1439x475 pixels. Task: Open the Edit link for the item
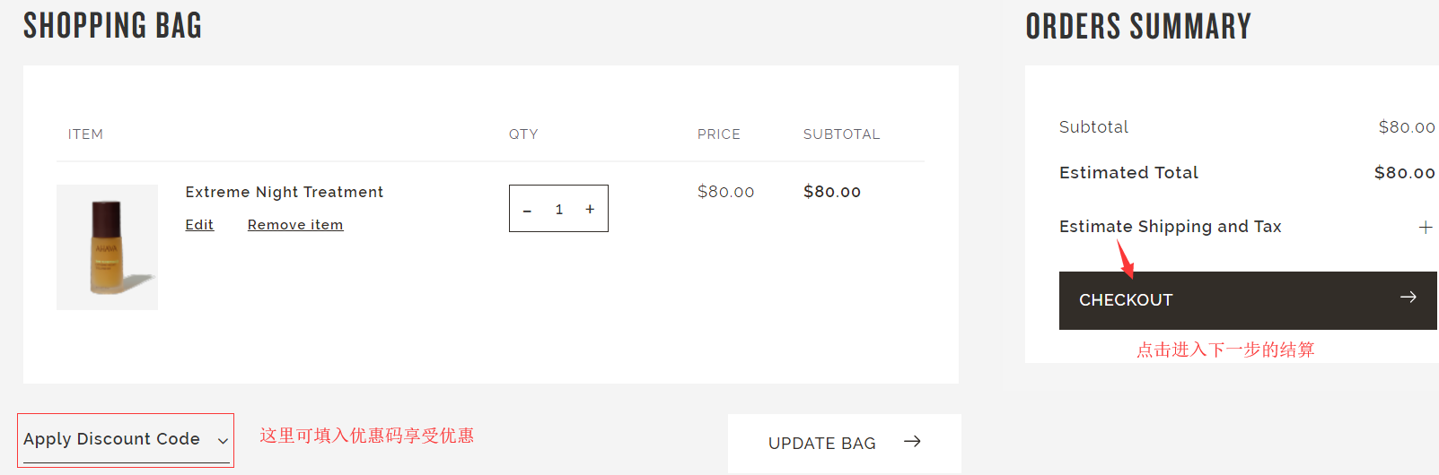pos(199,225)
